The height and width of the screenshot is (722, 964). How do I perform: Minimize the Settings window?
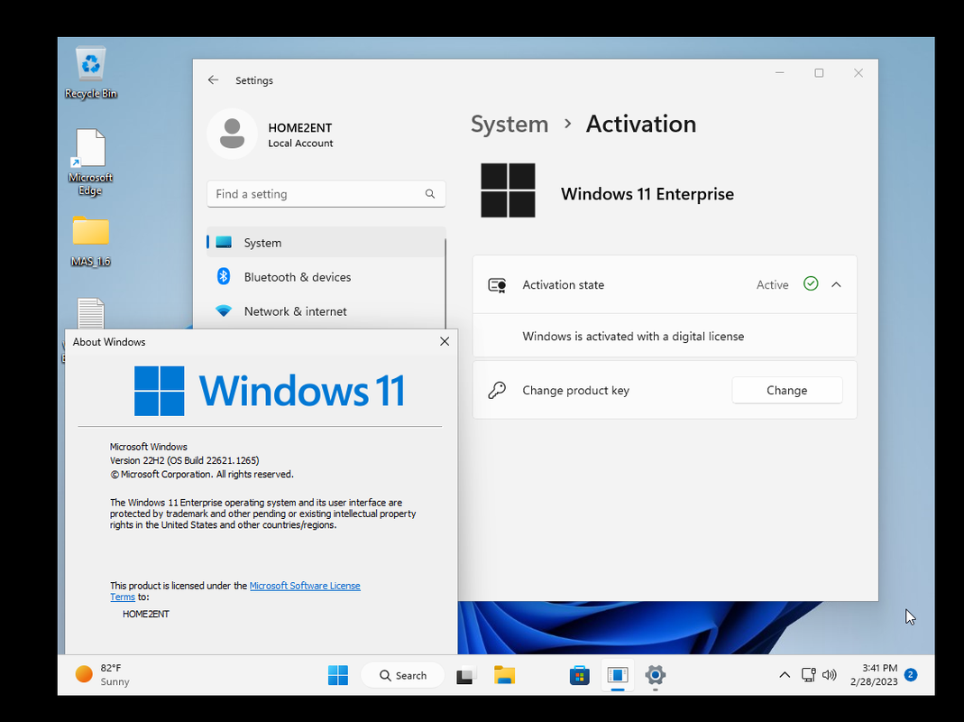pos(779,72)
